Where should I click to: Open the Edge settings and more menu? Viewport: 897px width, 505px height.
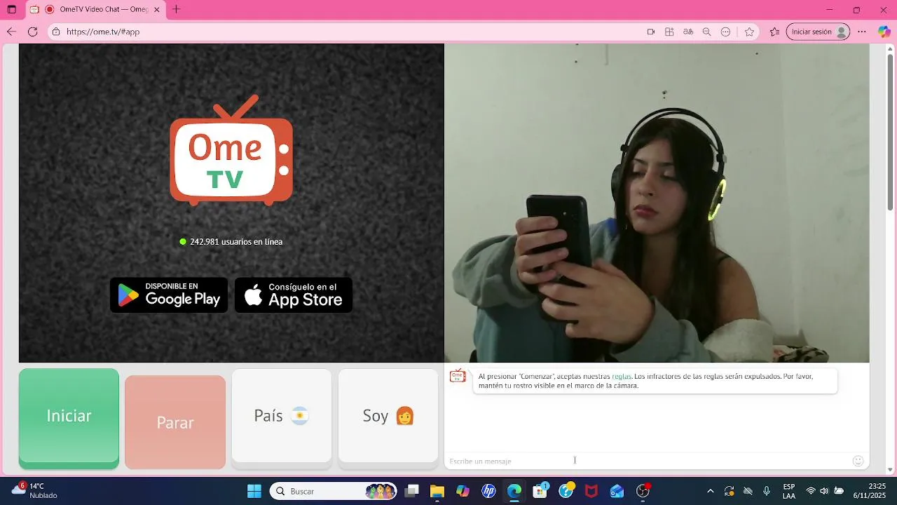(x=862, y=32)
